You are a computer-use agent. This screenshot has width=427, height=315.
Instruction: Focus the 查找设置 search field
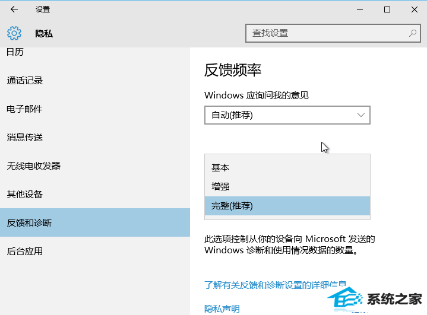[x=333, y=33]
